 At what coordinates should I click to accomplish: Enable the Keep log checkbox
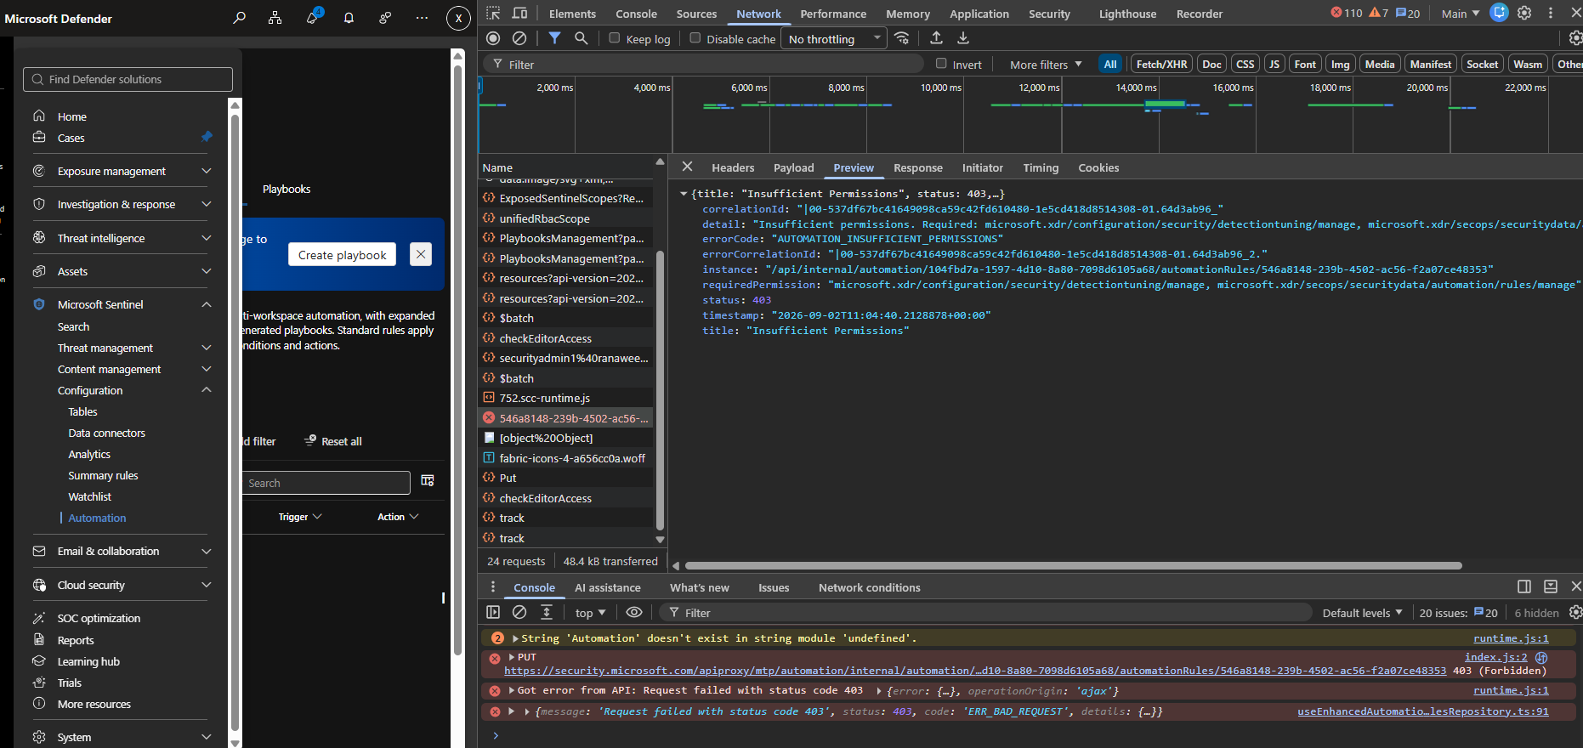coord(615,38)
